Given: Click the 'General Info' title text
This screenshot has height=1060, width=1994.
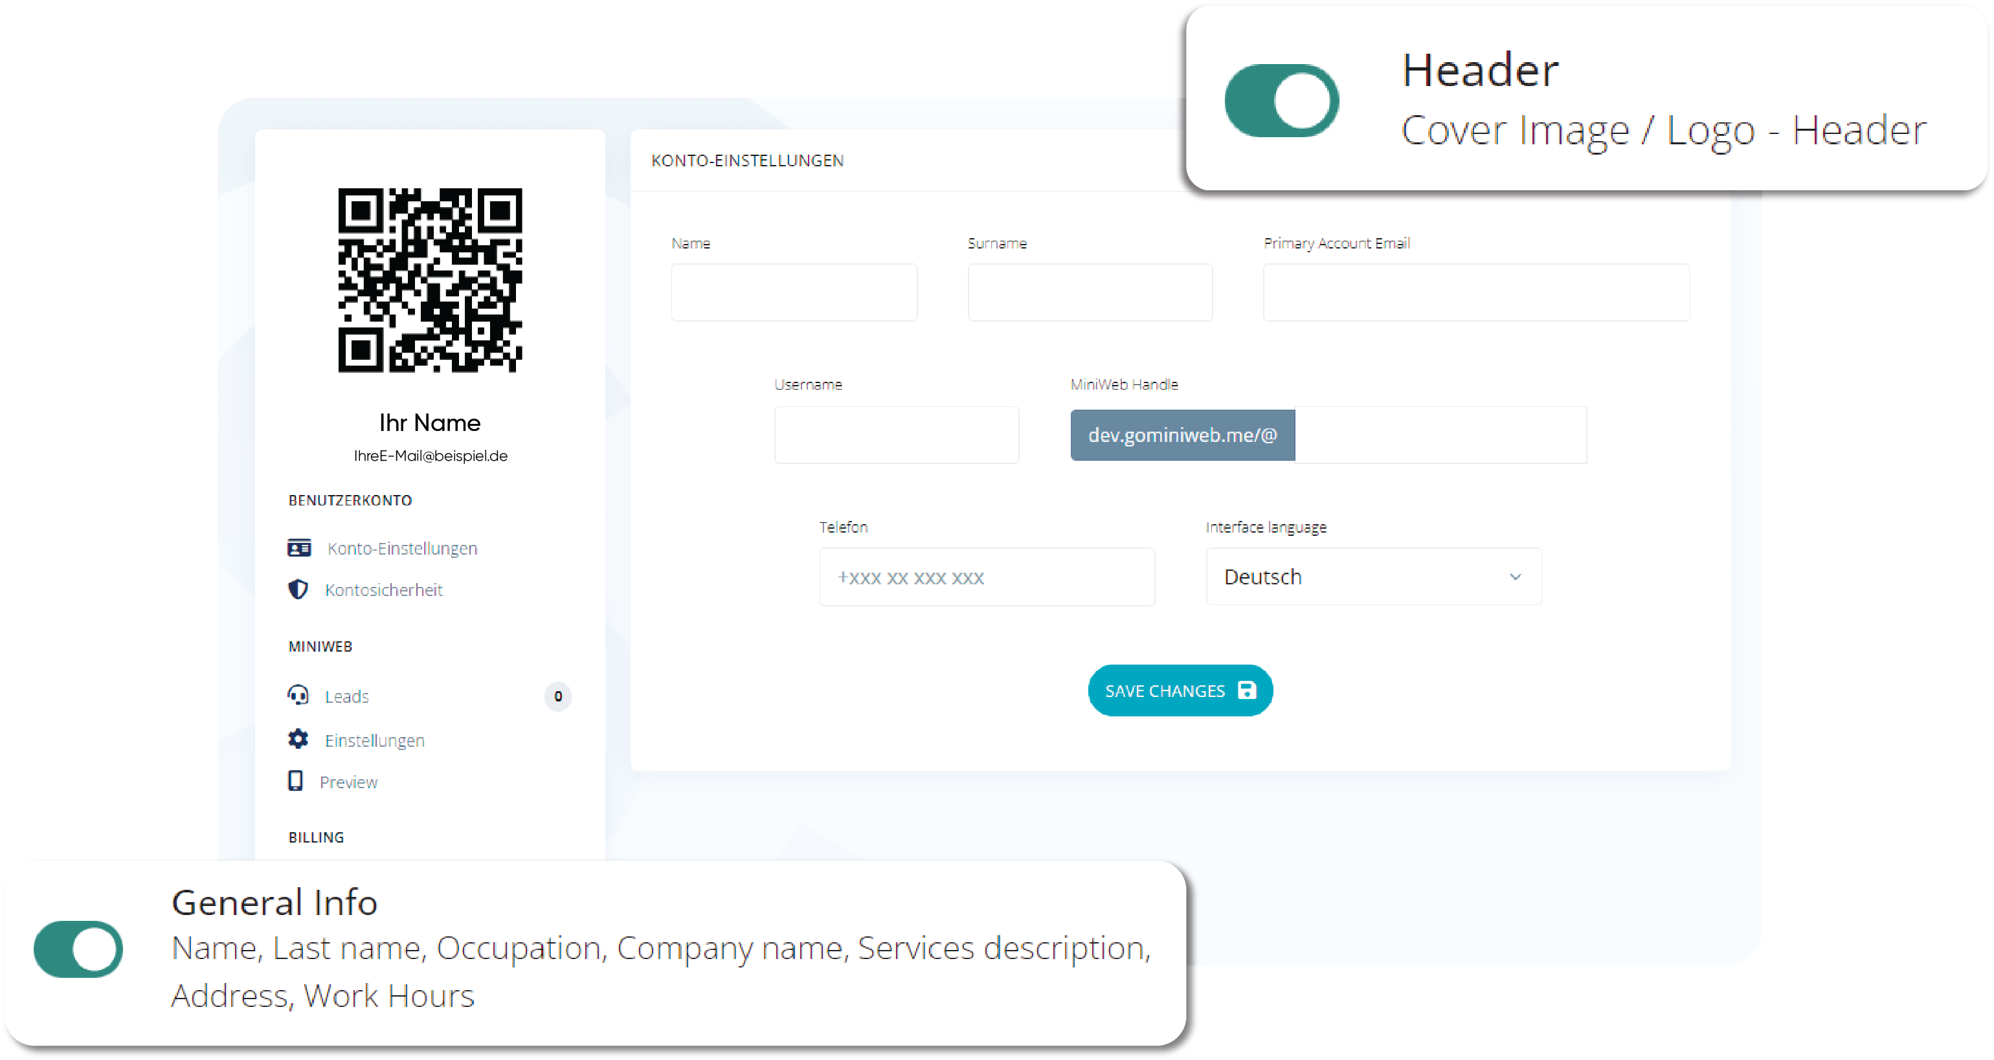Looking at the screenshot, I should pyautogui.click(x=274, y=902).
